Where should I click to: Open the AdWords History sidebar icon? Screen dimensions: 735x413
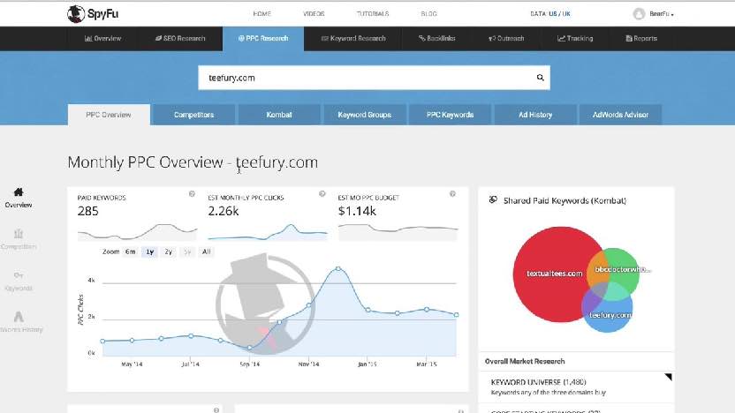pyautogui.click(x=19, y=317)
